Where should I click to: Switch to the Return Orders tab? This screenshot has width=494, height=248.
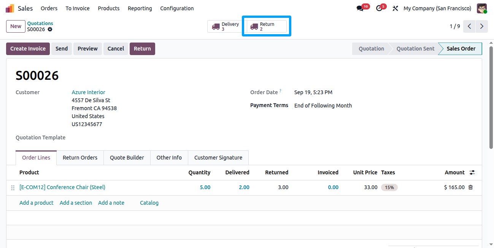coord(80,158)
